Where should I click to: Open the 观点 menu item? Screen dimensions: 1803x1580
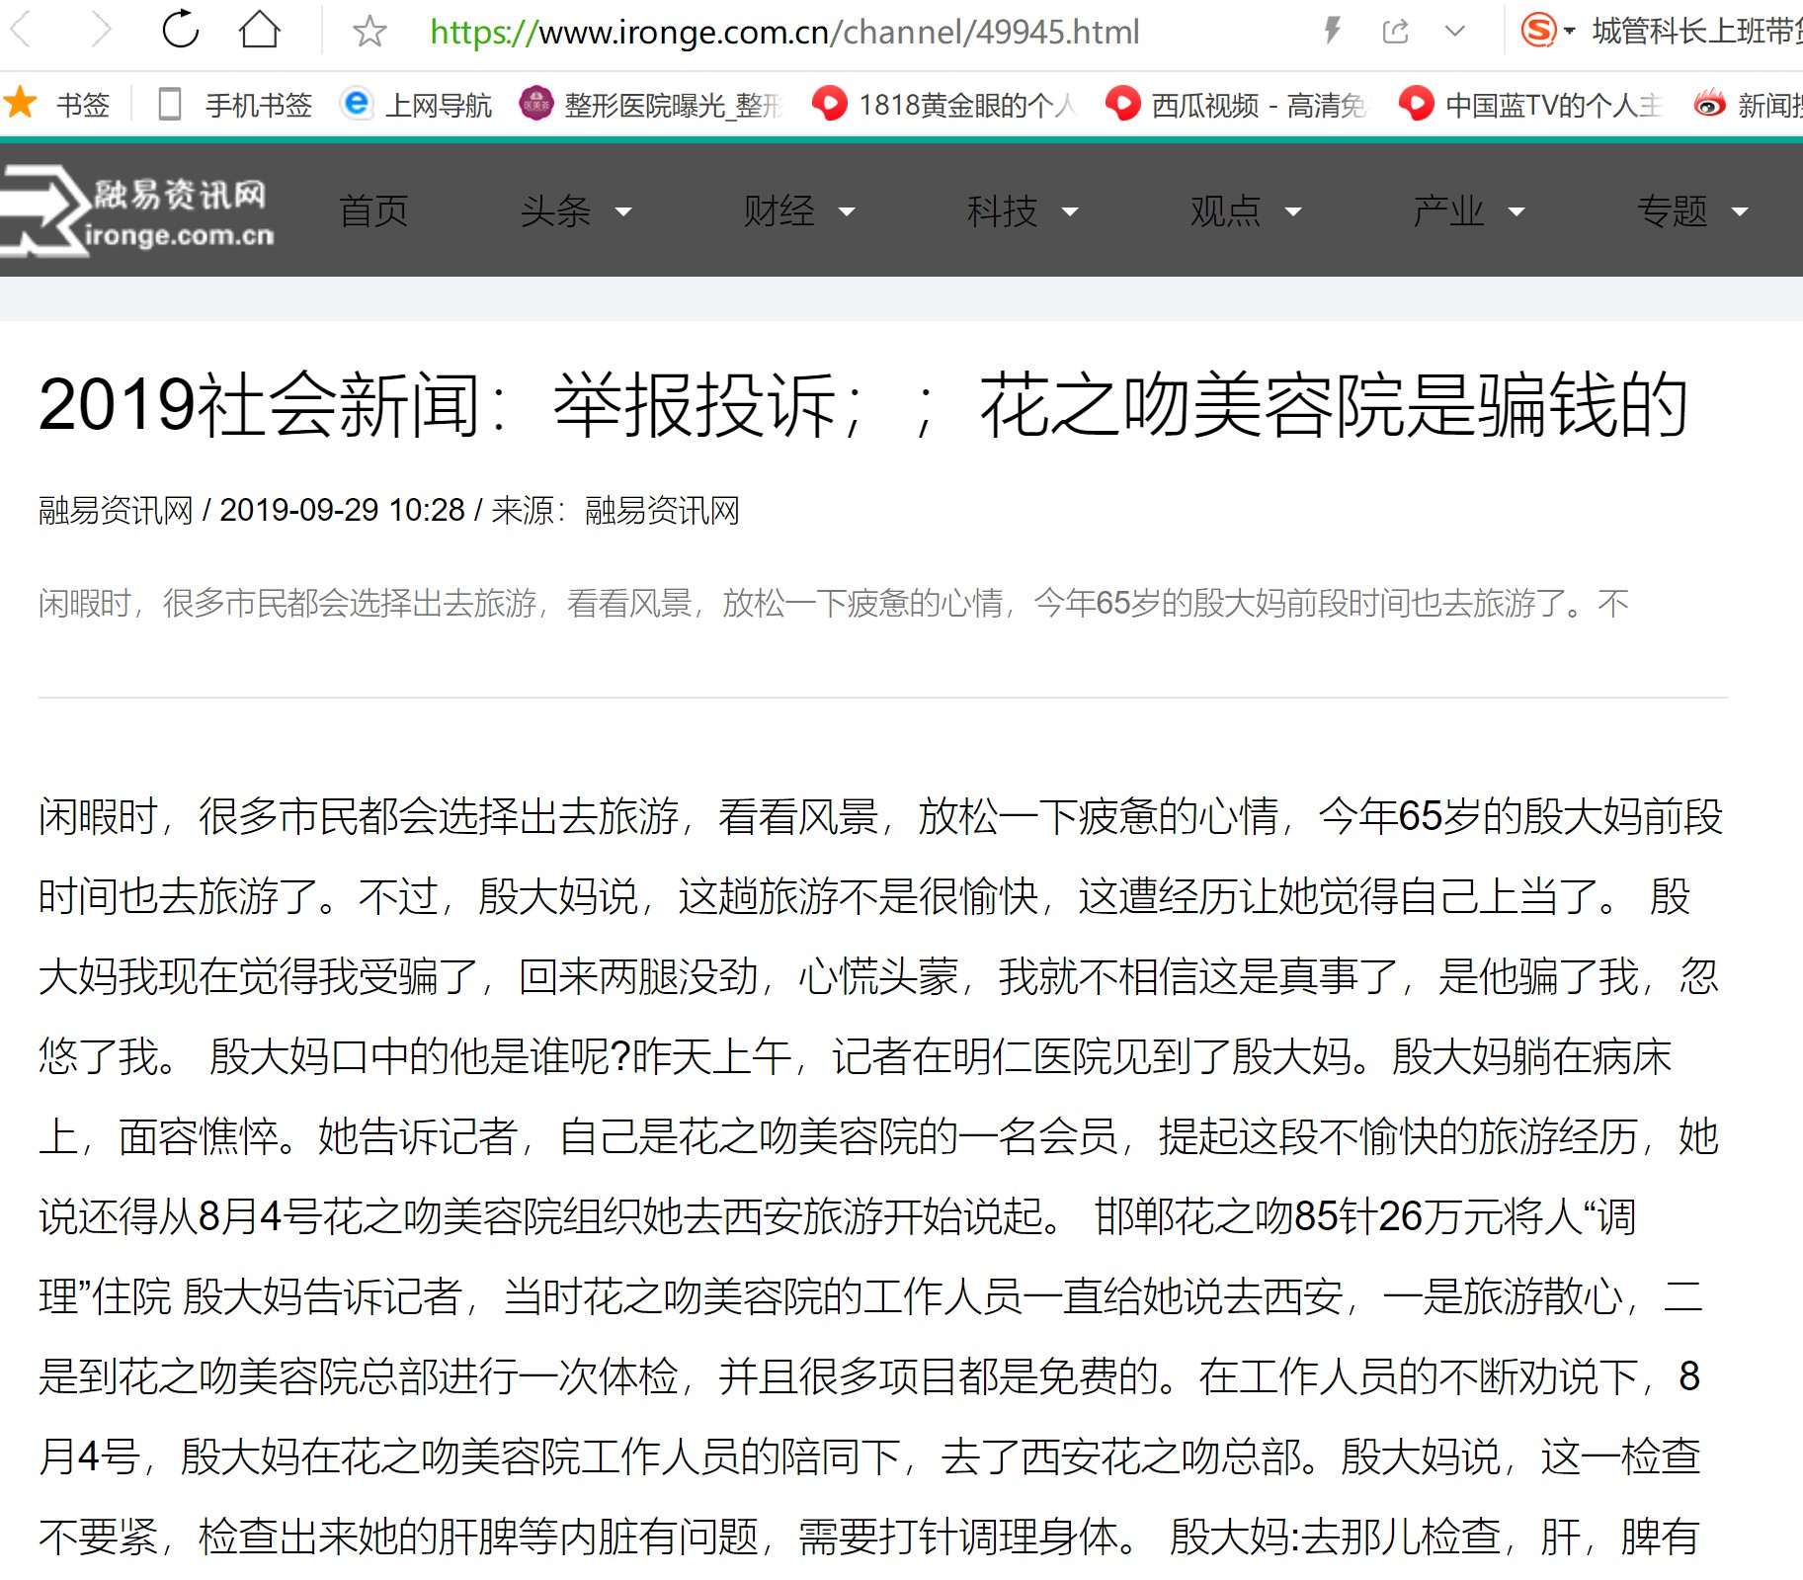[x=1226, y=210]
